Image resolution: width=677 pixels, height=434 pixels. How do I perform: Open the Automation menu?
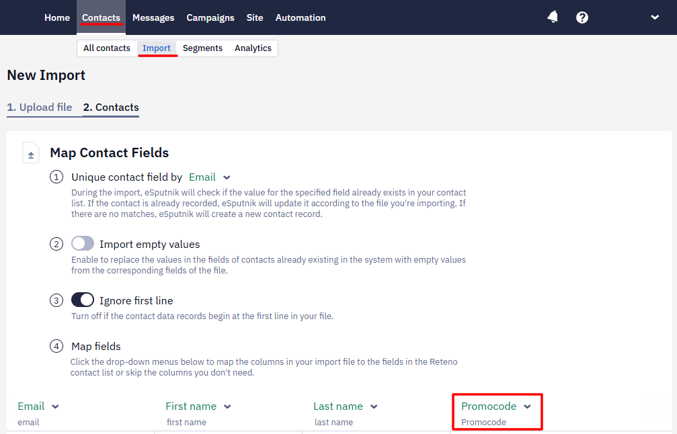pyautogui.click(x=301, y=17)
